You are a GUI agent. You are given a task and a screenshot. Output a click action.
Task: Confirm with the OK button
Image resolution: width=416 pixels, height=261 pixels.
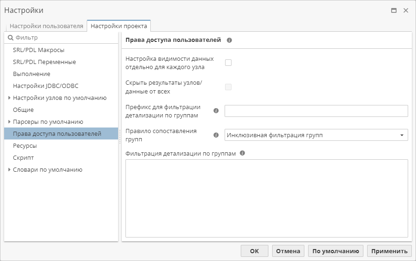[x=255, y=251]
